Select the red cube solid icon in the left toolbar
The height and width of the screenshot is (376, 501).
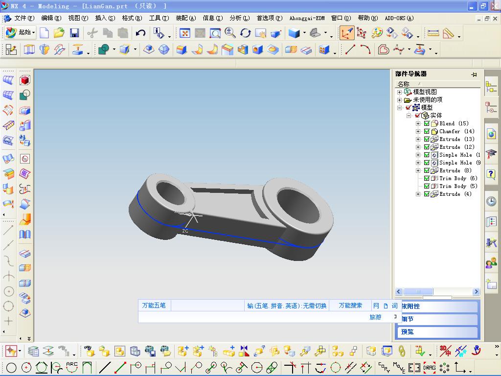[x=24, y=80]
